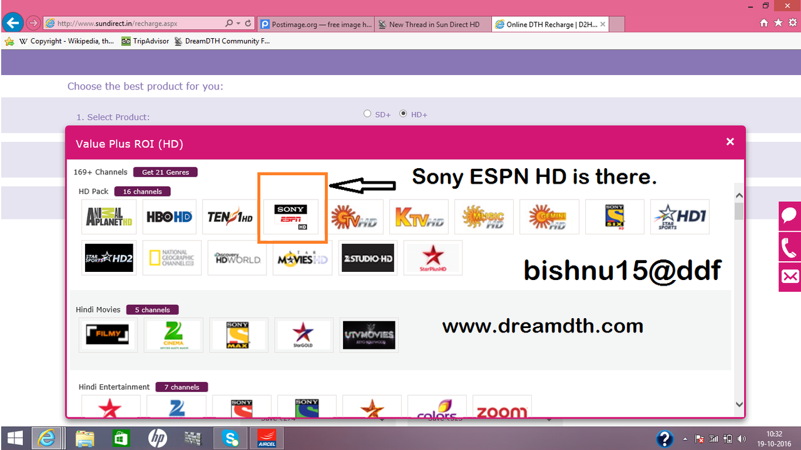801x450 pixels.
Task: Click the address bar search magnifier
Action: click(x=229, y=23)
